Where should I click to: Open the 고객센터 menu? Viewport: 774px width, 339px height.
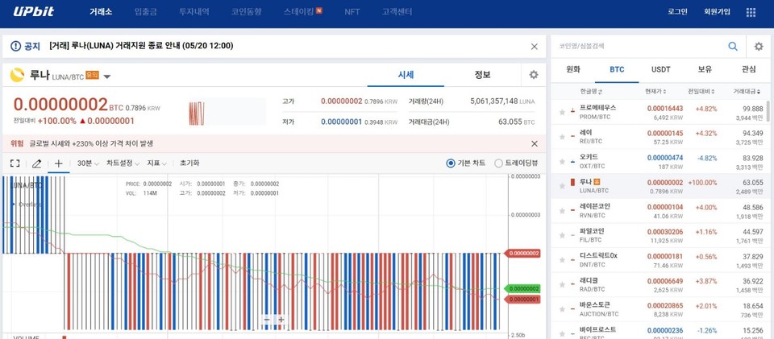[397, 12]
